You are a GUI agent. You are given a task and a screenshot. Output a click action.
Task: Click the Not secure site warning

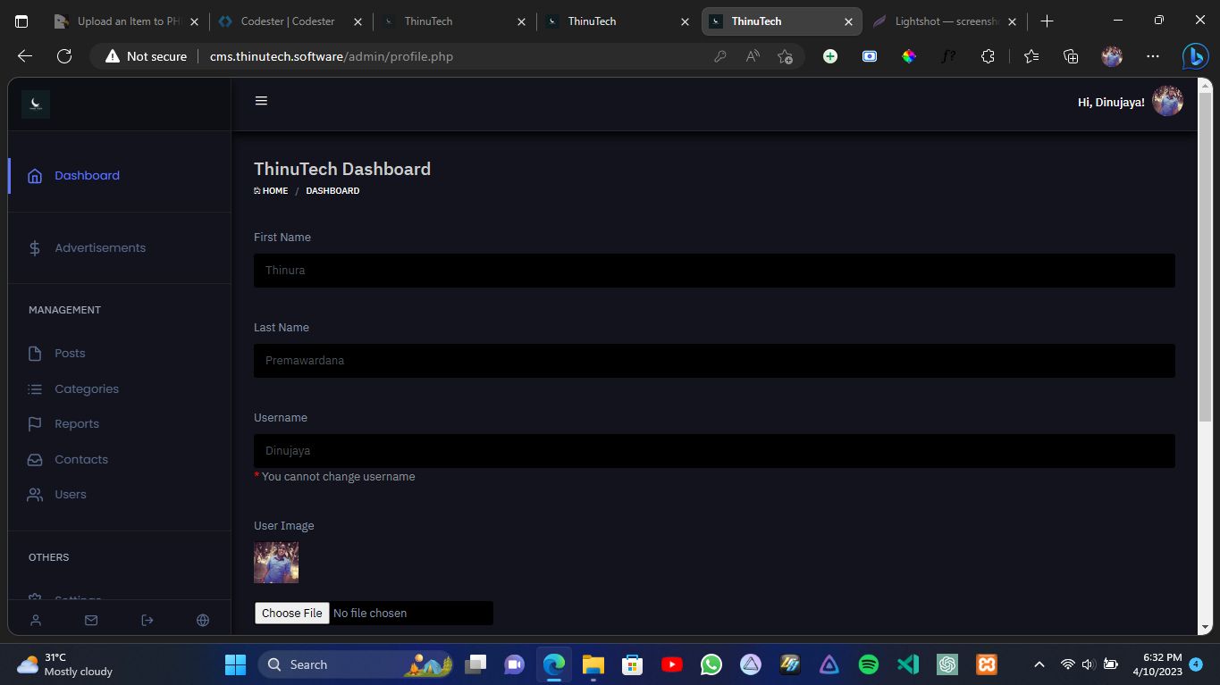tap(146, 56)
